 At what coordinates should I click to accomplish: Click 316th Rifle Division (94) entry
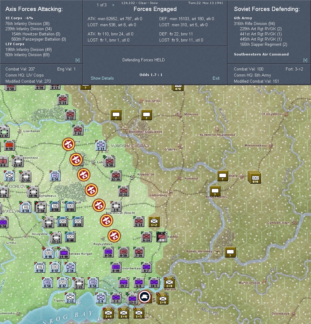coord(254,23)
